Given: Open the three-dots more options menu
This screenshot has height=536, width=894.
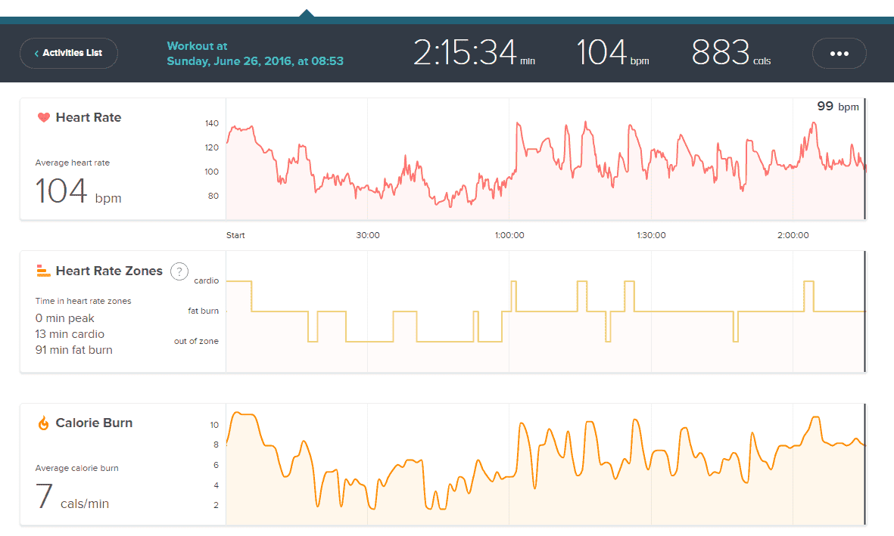Looking at the screenshot, I should click(839, 54).
